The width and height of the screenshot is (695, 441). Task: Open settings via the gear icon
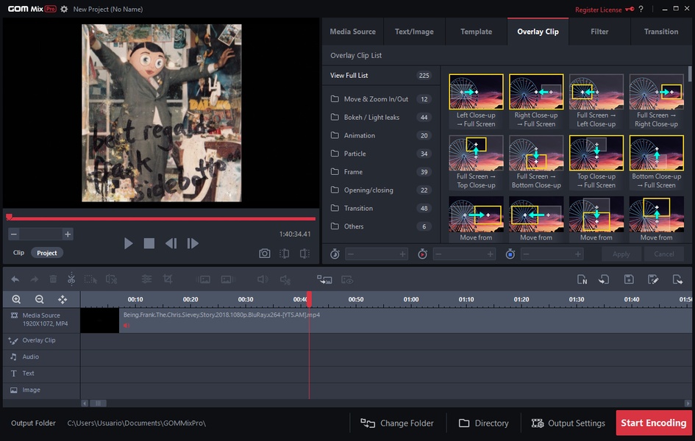click(x=64, y=10)
